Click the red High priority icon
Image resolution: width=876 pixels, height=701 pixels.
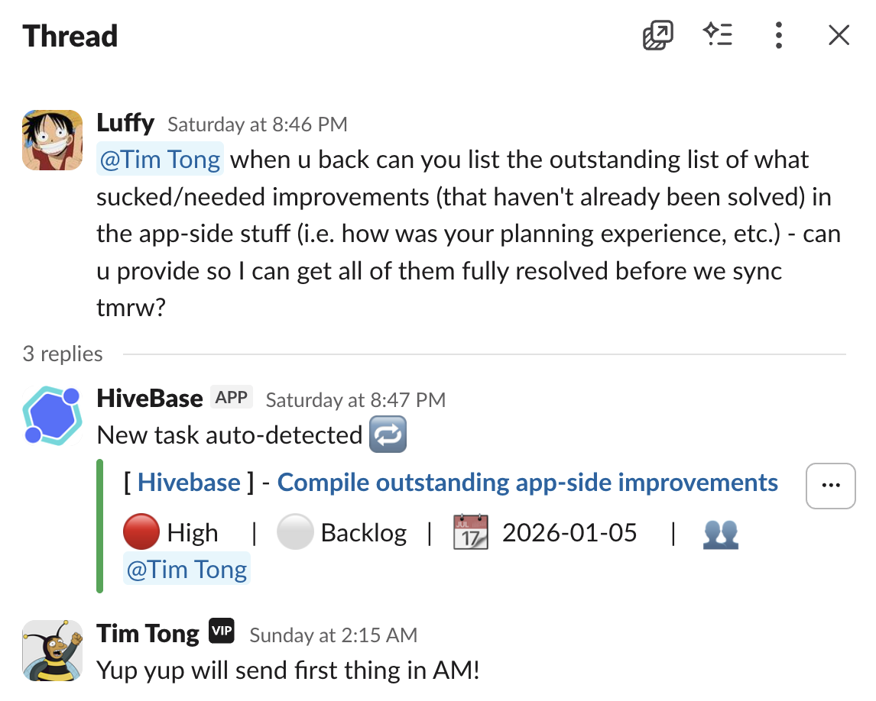(x=141, y=533)
